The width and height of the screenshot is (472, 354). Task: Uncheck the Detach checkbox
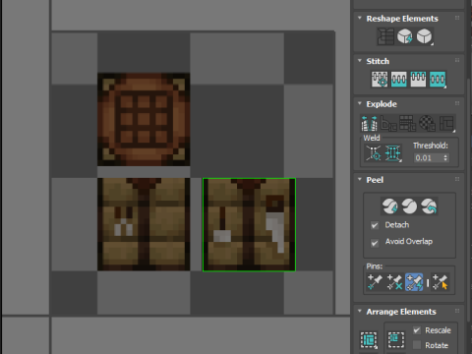tap(375, 225)
